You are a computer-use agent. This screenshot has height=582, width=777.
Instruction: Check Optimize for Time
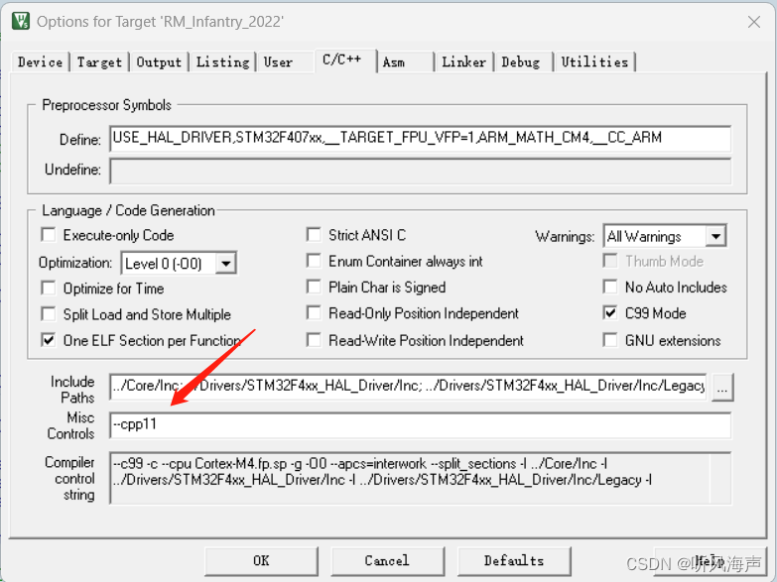(49, 288)
